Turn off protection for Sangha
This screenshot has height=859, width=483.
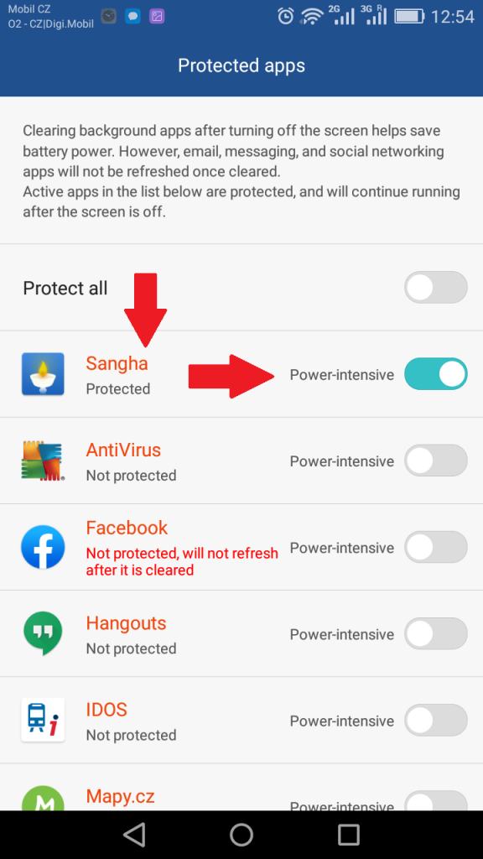click(x=436, y=374)
